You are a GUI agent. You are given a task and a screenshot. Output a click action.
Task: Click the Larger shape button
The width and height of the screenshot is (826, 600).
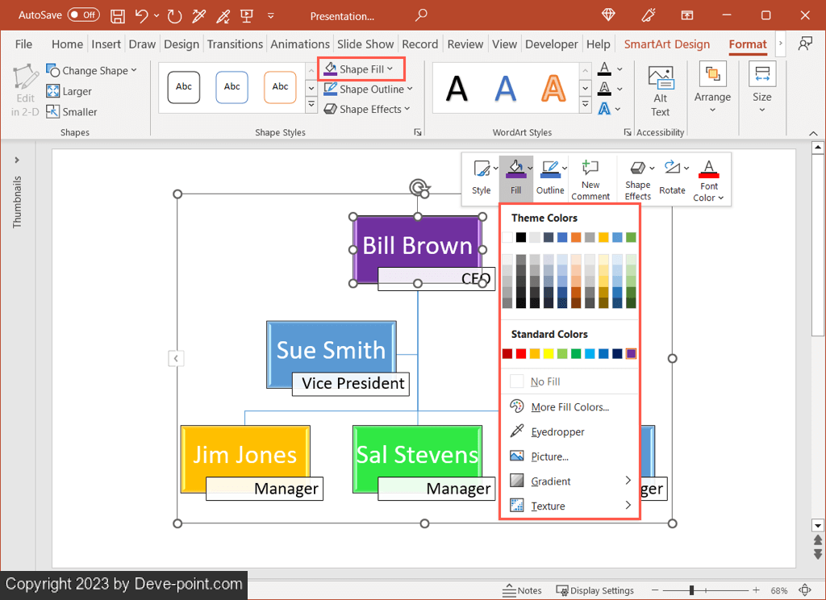click(x=69, y=91)
